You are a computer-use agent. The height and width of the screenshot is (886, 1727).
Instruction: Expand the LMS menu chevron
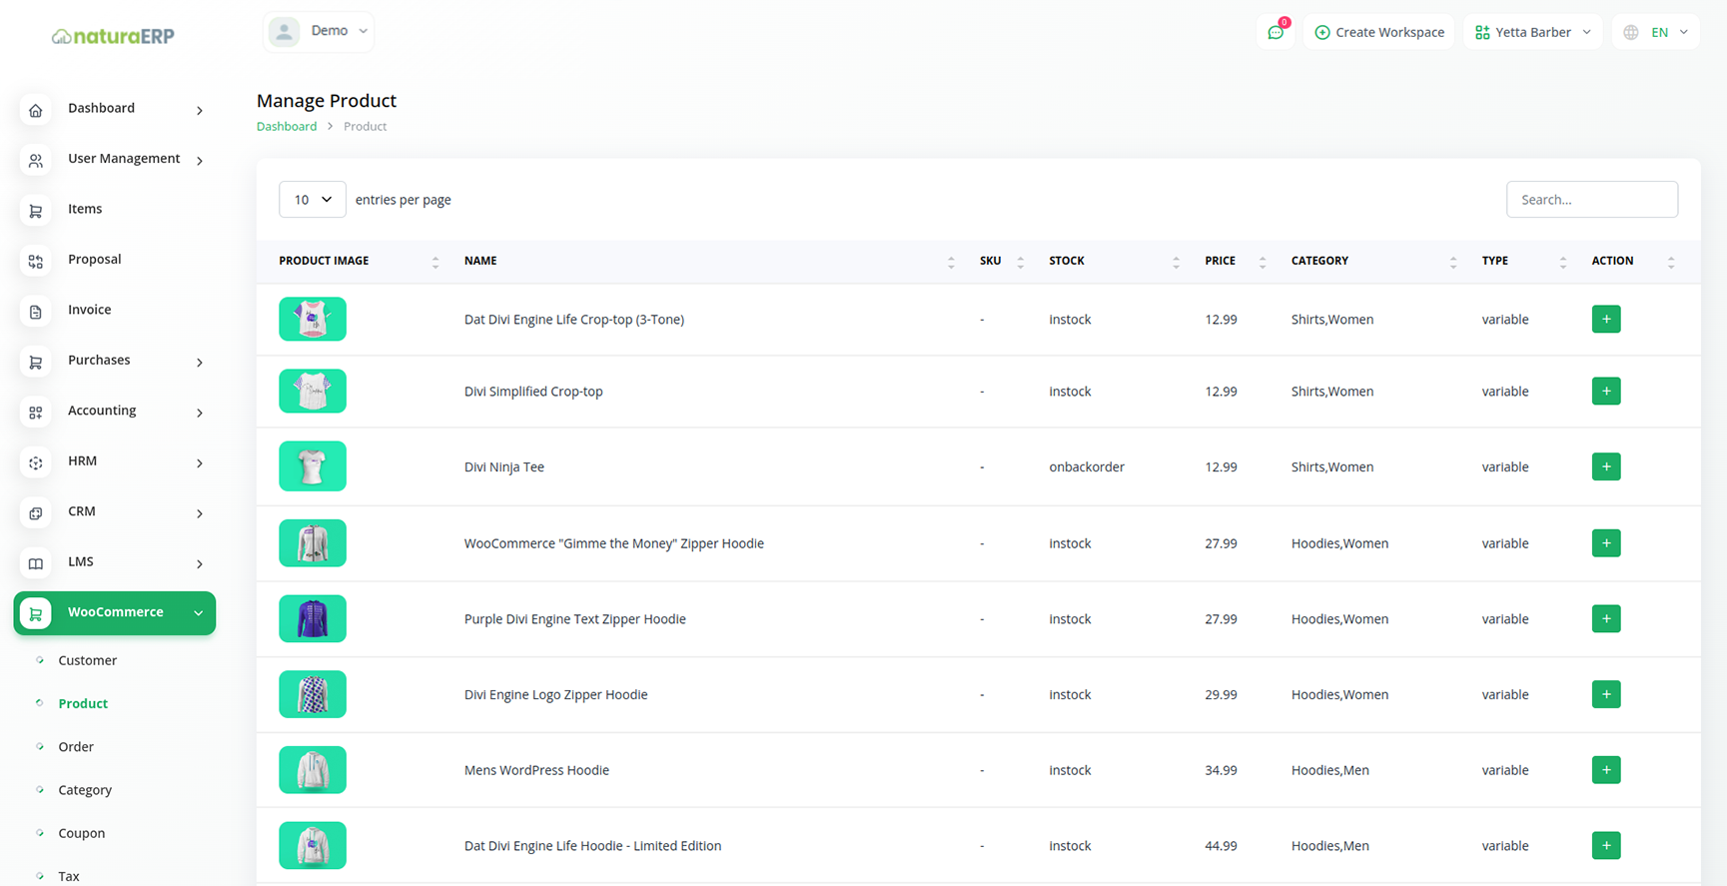click(200, 564)
